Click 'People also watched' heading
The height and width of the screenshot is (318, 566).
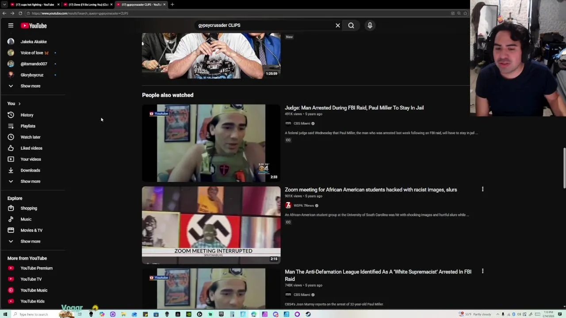click(168, 95)
